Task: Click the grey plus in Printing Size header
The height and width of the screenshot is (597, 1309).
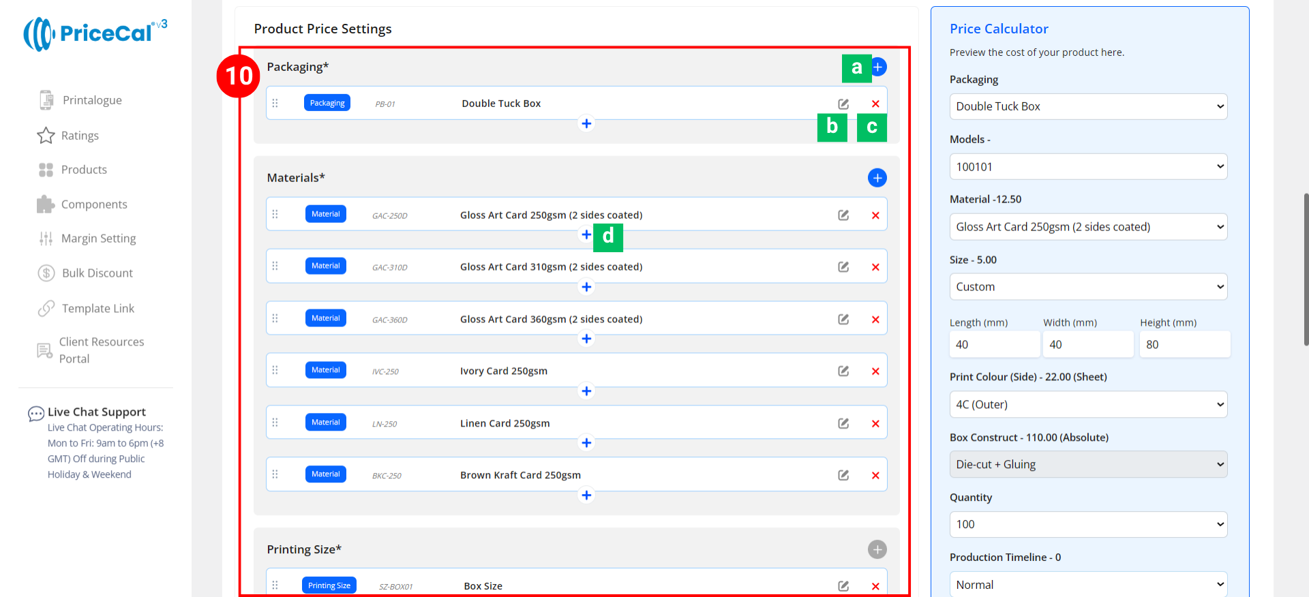Action: coord(877,549)
